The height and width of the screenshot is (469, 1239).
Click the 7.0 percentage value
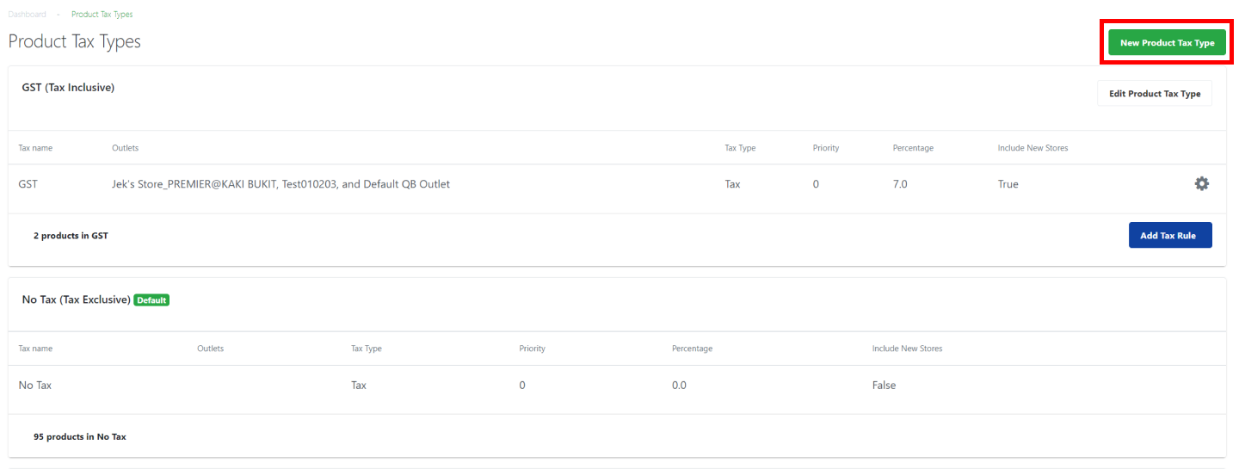[x=900, y=184]
